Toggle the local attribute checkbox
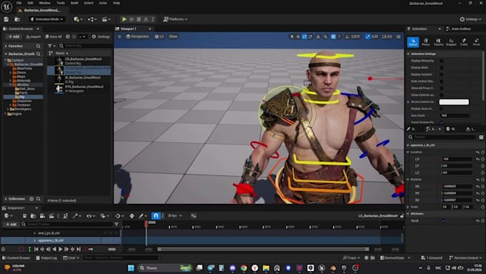Screen dimensions: 486x274 [443, 220]
